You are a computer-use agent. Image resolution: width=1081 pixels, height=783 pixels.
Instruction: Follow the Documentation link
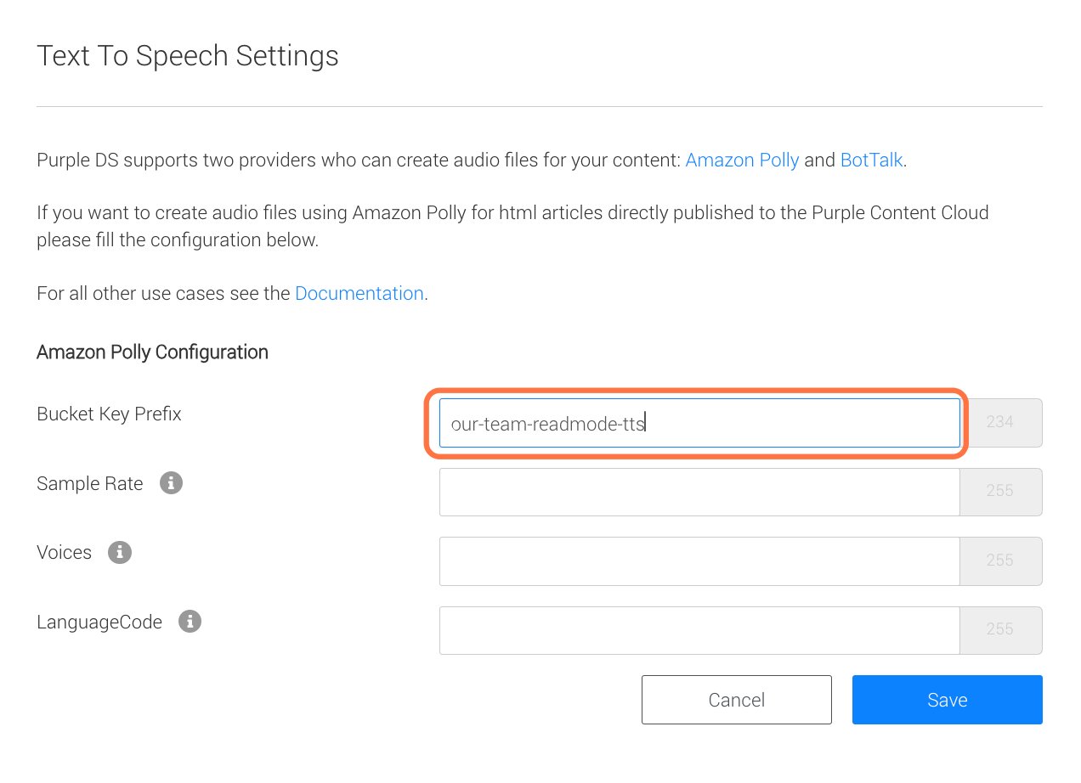(359, 293)
